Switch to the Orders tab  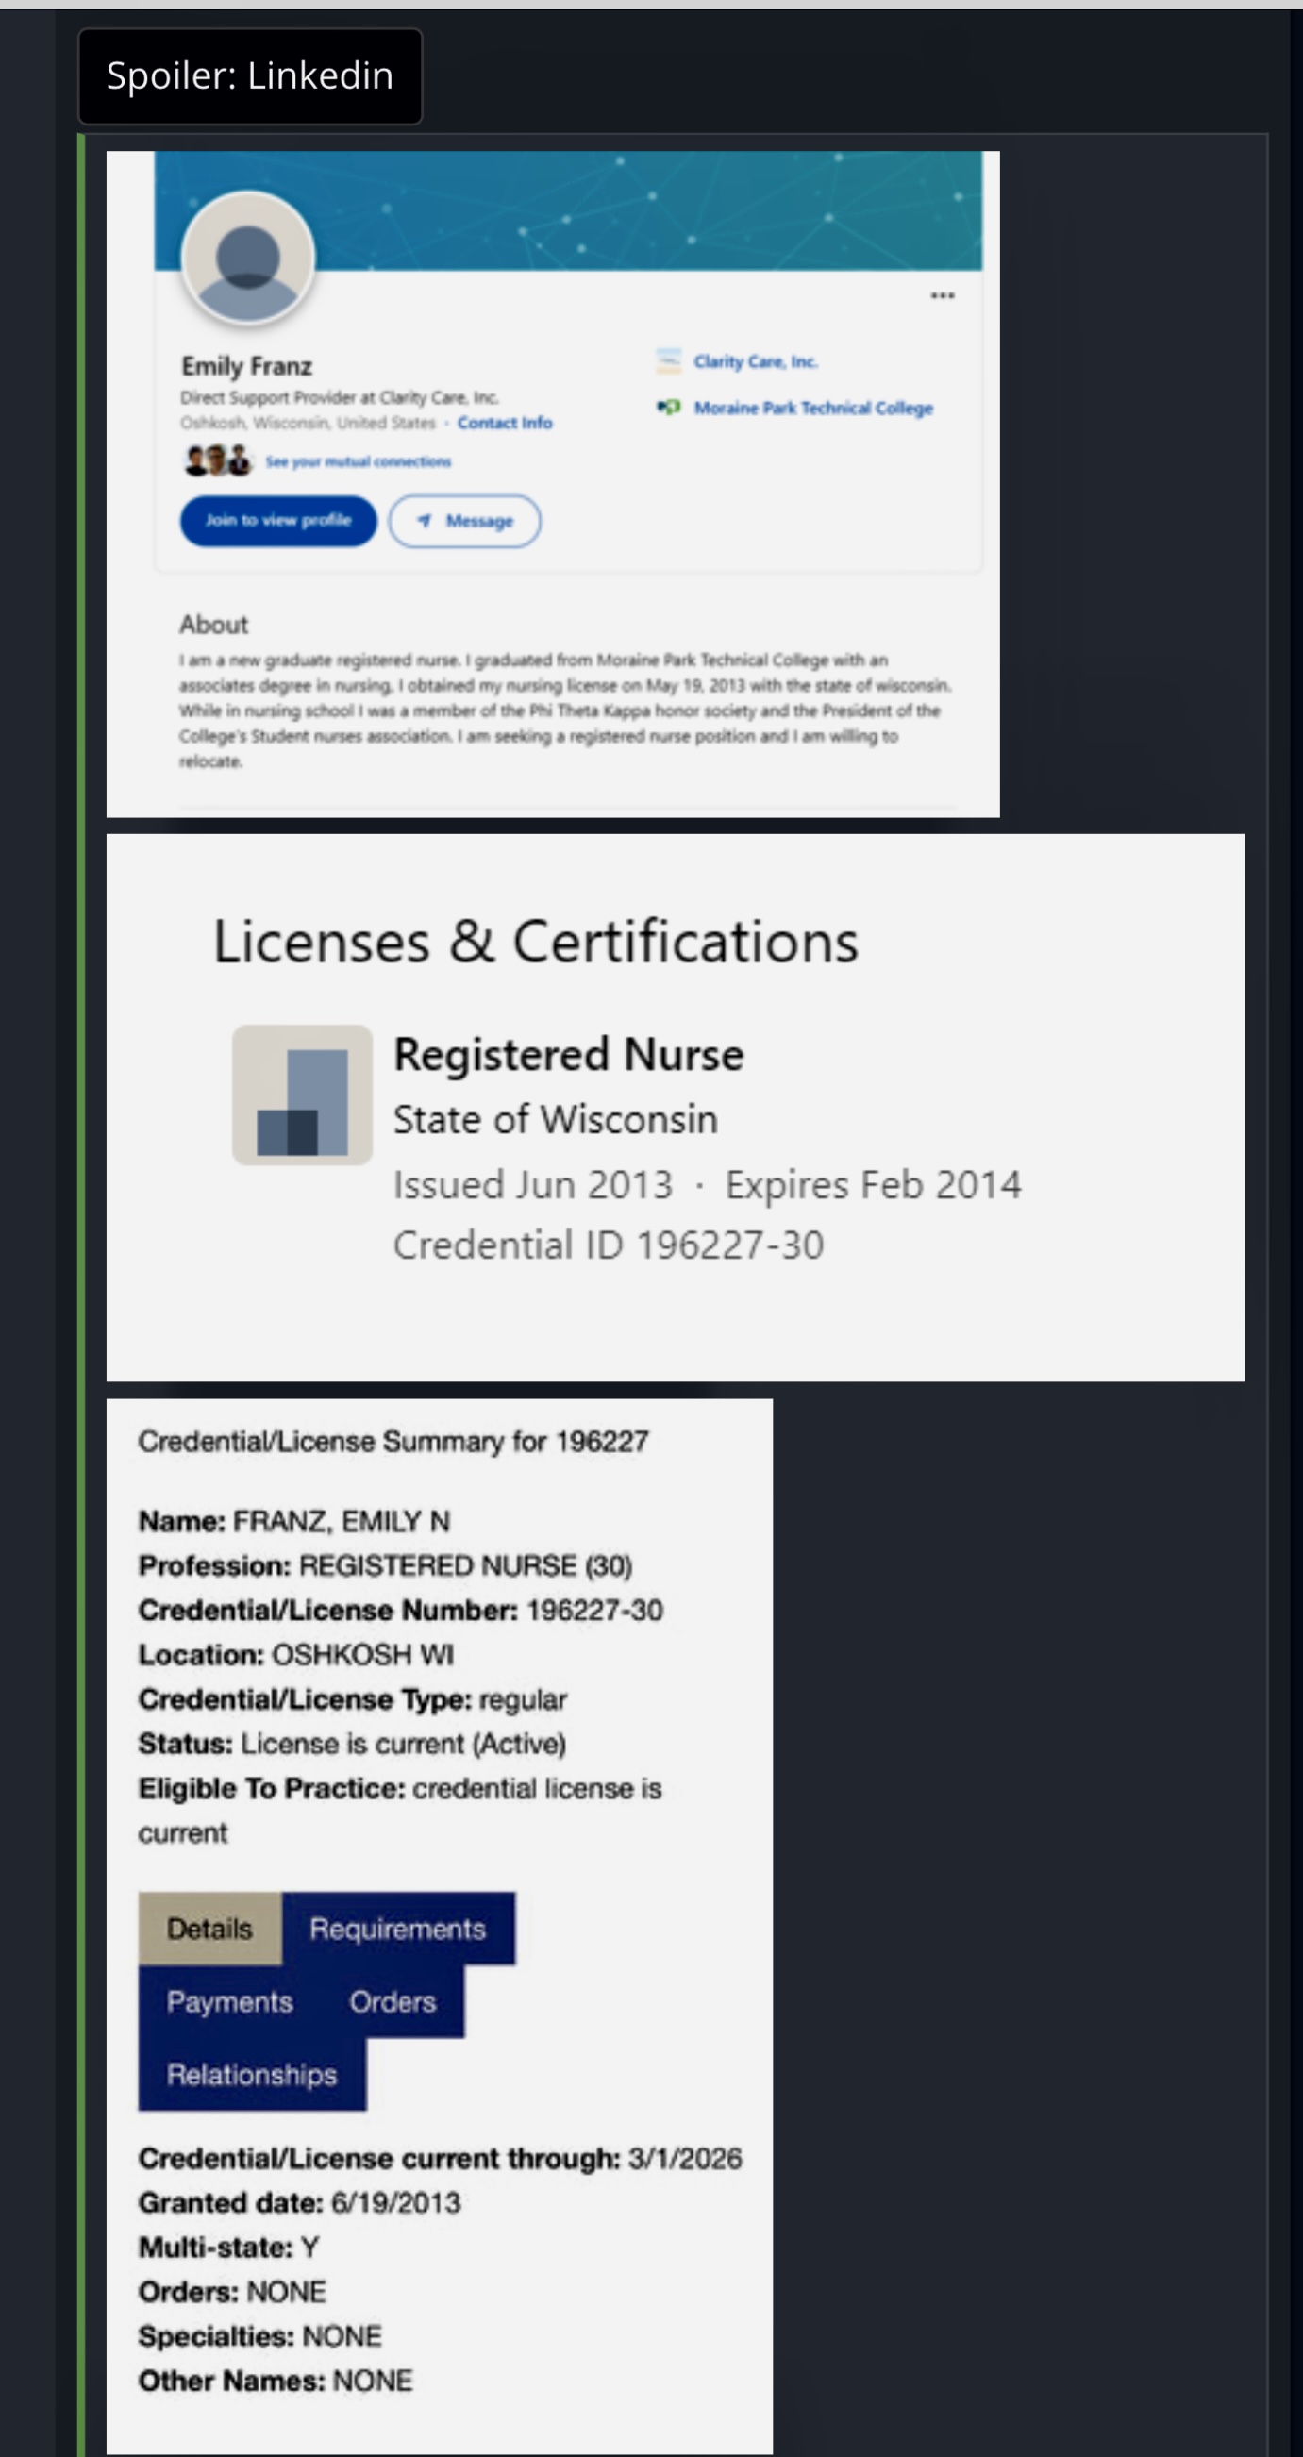coord(393,2001)
